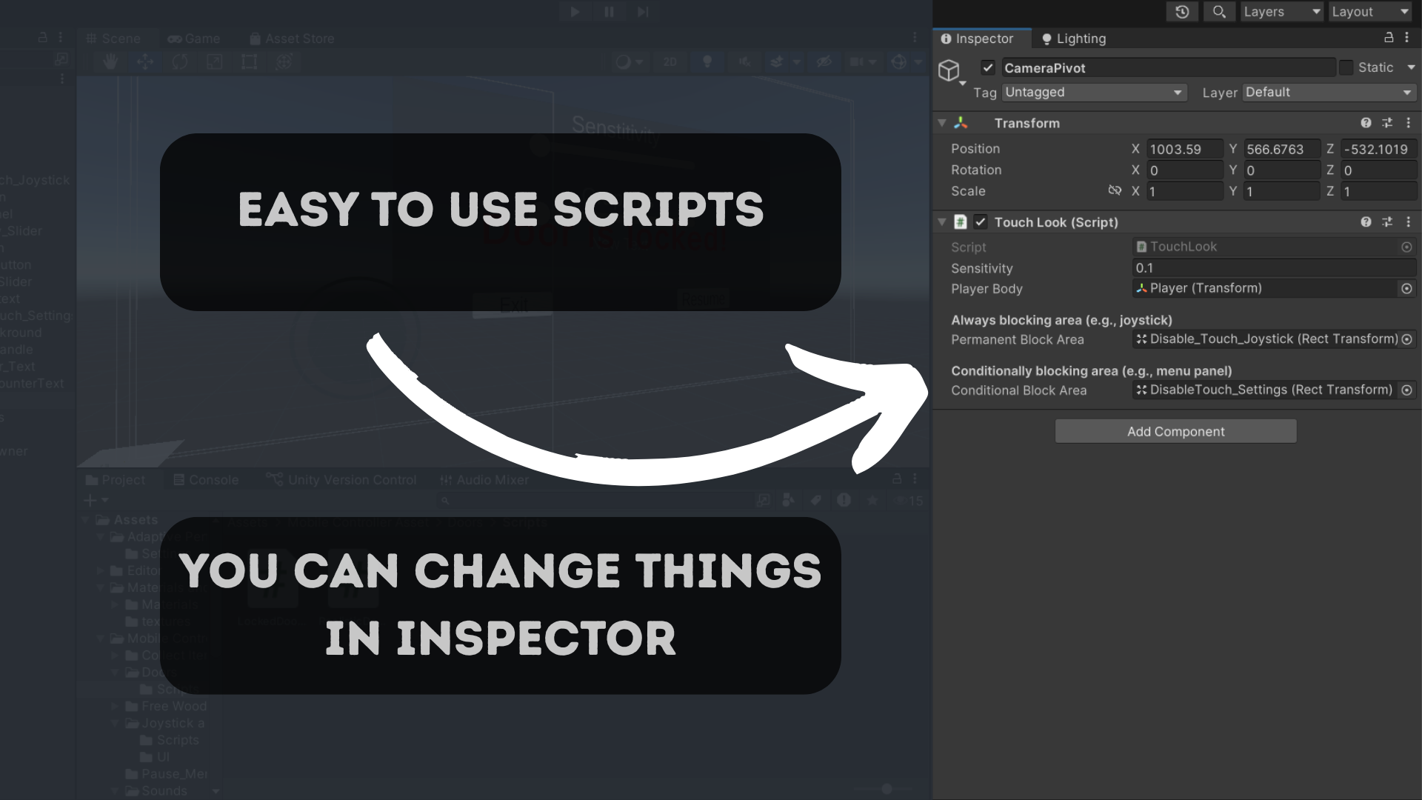This screenshot has width=1422, height=800.
Task: Toggle the CameraPivot active checkbox
Action: [x=988, y=67]
